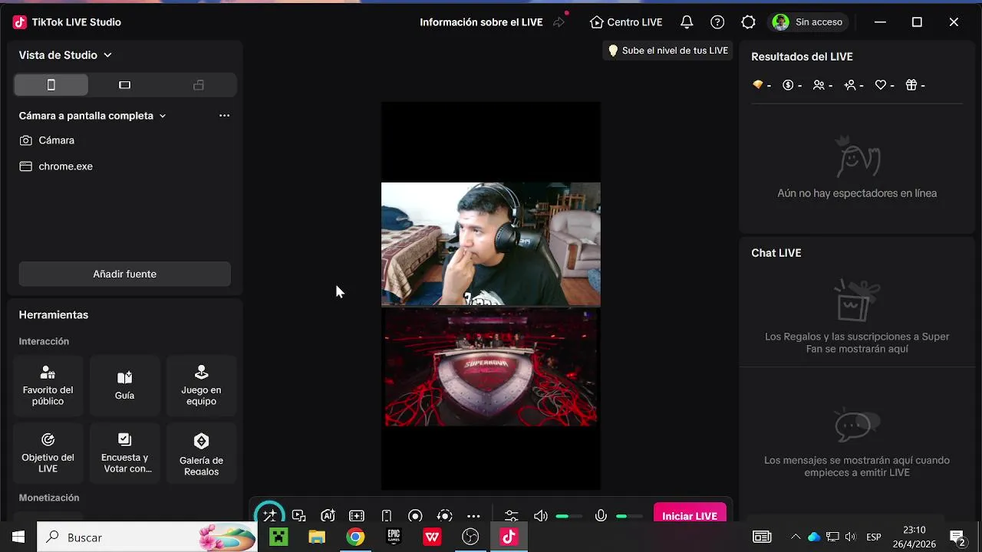Click the Chat LIVE heading
The width and height of the screenshot is (982, 552).
coord(776,253)
